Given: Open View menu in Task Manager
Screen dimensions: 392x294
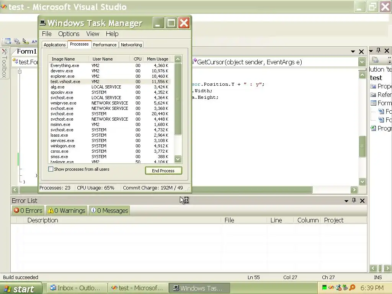Looking at the screenshot, I should [93, 34].
